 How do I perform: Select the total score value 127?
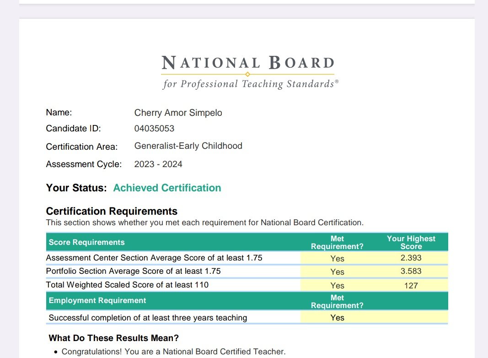point(411,286)
